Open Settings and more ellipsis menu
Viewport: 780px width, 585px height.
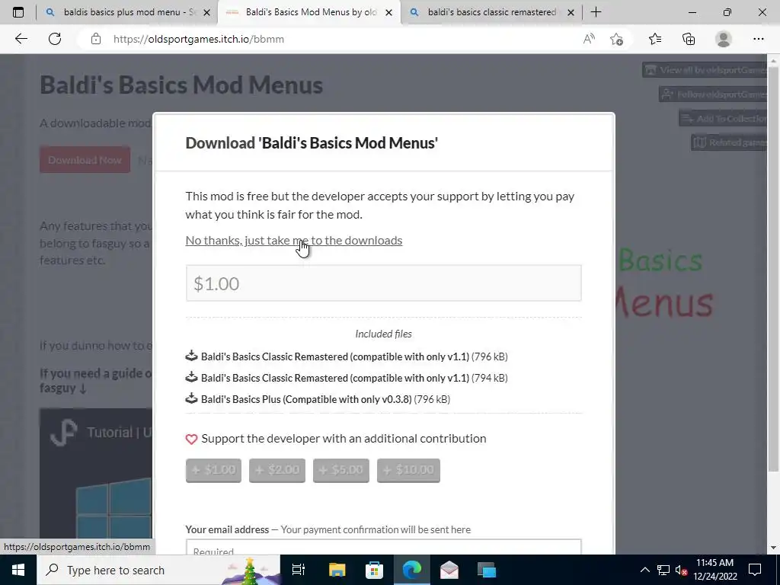(x=758, y=39)
